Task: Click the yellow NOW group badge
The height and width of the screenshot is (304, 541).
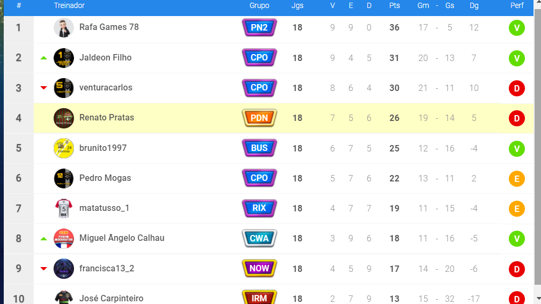Action: point(259,269)
